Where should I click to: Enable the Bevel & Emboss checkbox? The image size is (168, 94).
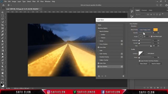[x=98, y=31]
